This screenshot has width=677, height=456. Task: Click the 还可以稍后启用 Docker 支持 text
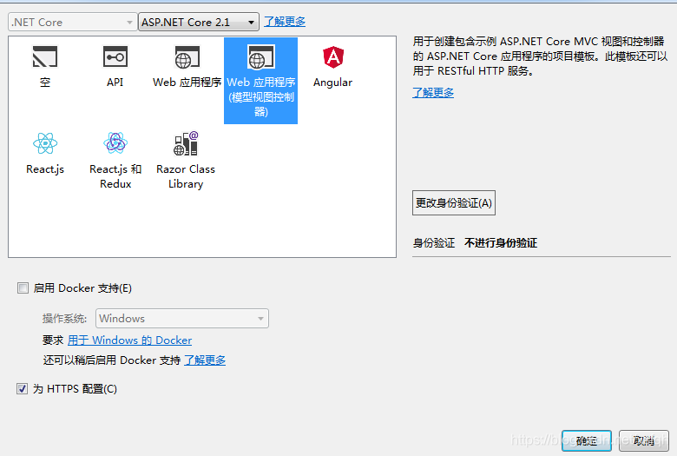coord(112,360)
